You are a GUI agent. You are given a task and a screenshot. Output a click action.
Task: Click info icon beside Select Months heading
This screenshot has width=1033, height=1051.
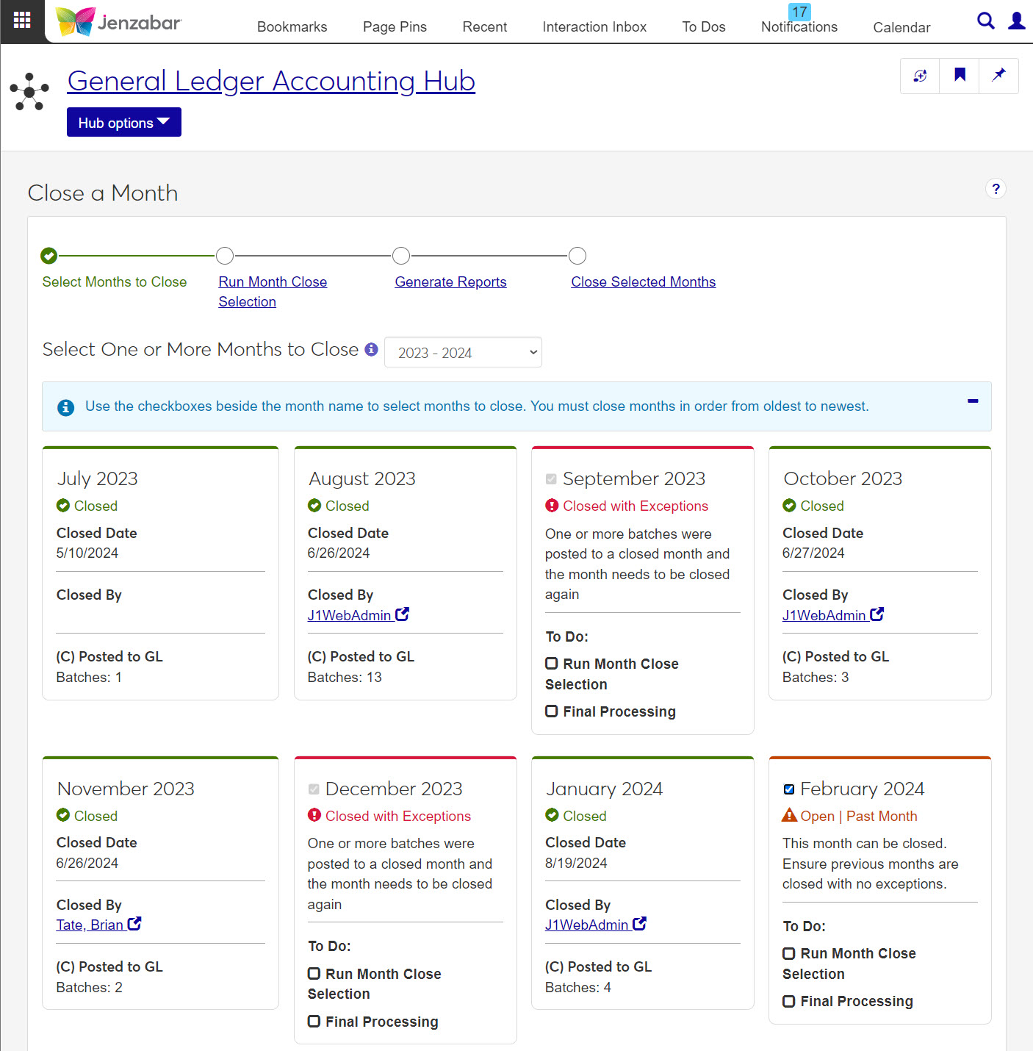click(372, 349)
